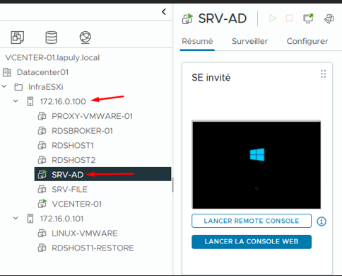Screen dimensions: 342x276
Task: Power on SRV-AD with green play icon
Action: [273, 18]
